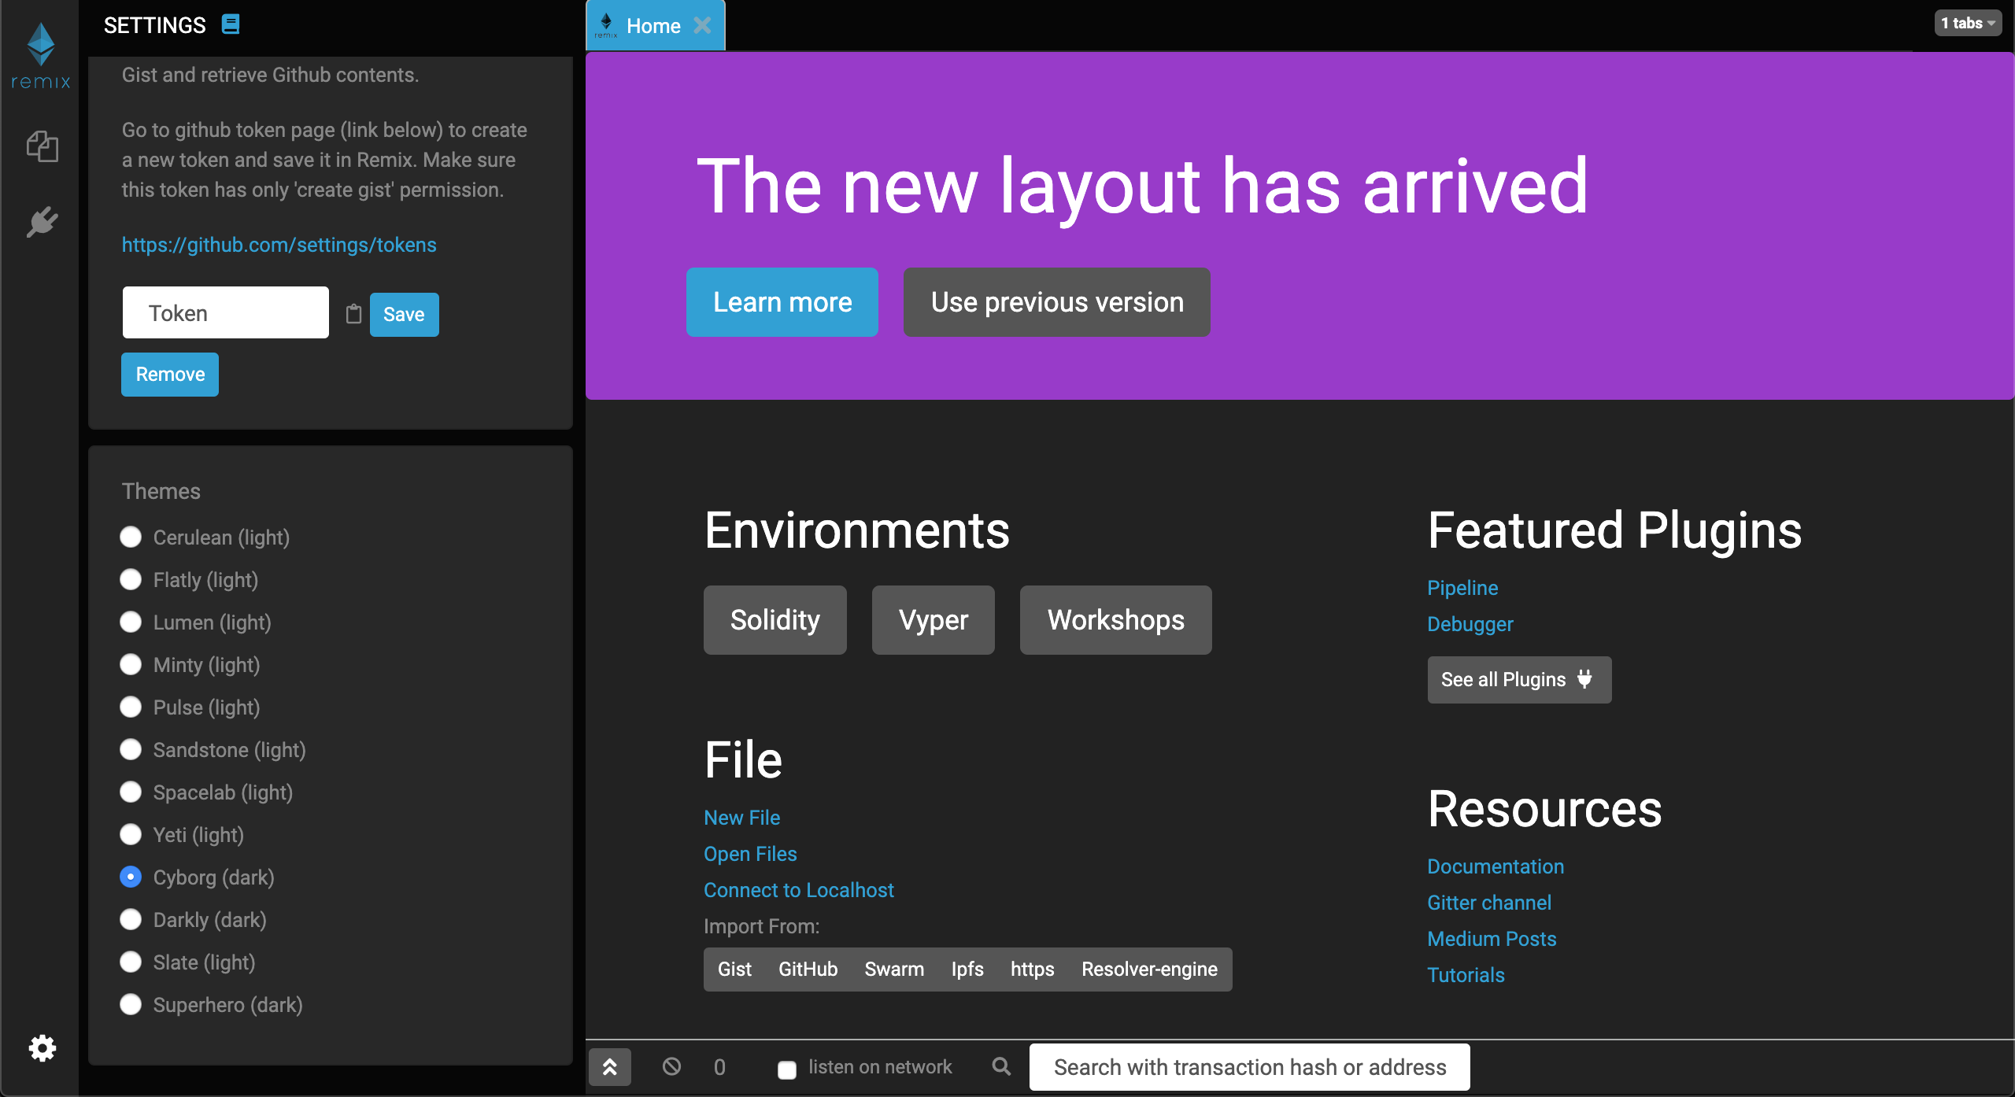
Task: Open the File Explorers sidebar icon
Action: tap(43, 146)
